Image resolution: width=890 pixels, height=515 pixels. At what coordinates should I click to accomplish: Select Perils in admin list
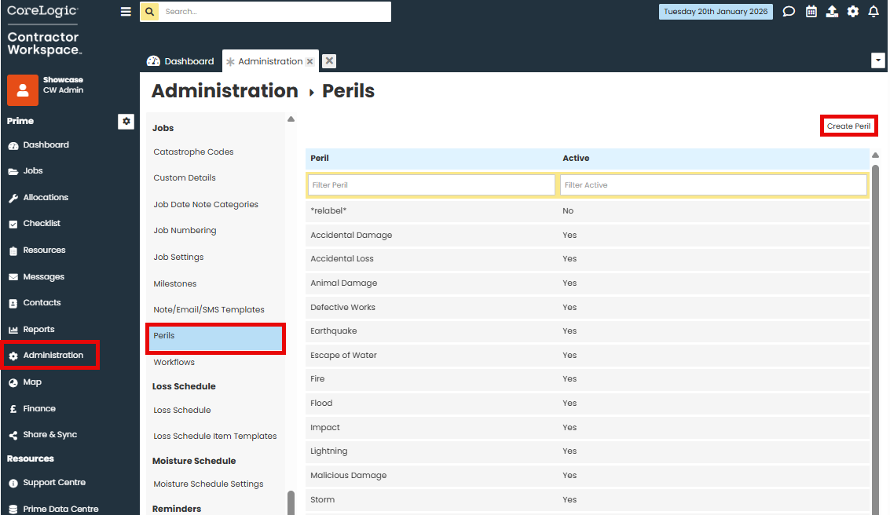tap(215, 338)
